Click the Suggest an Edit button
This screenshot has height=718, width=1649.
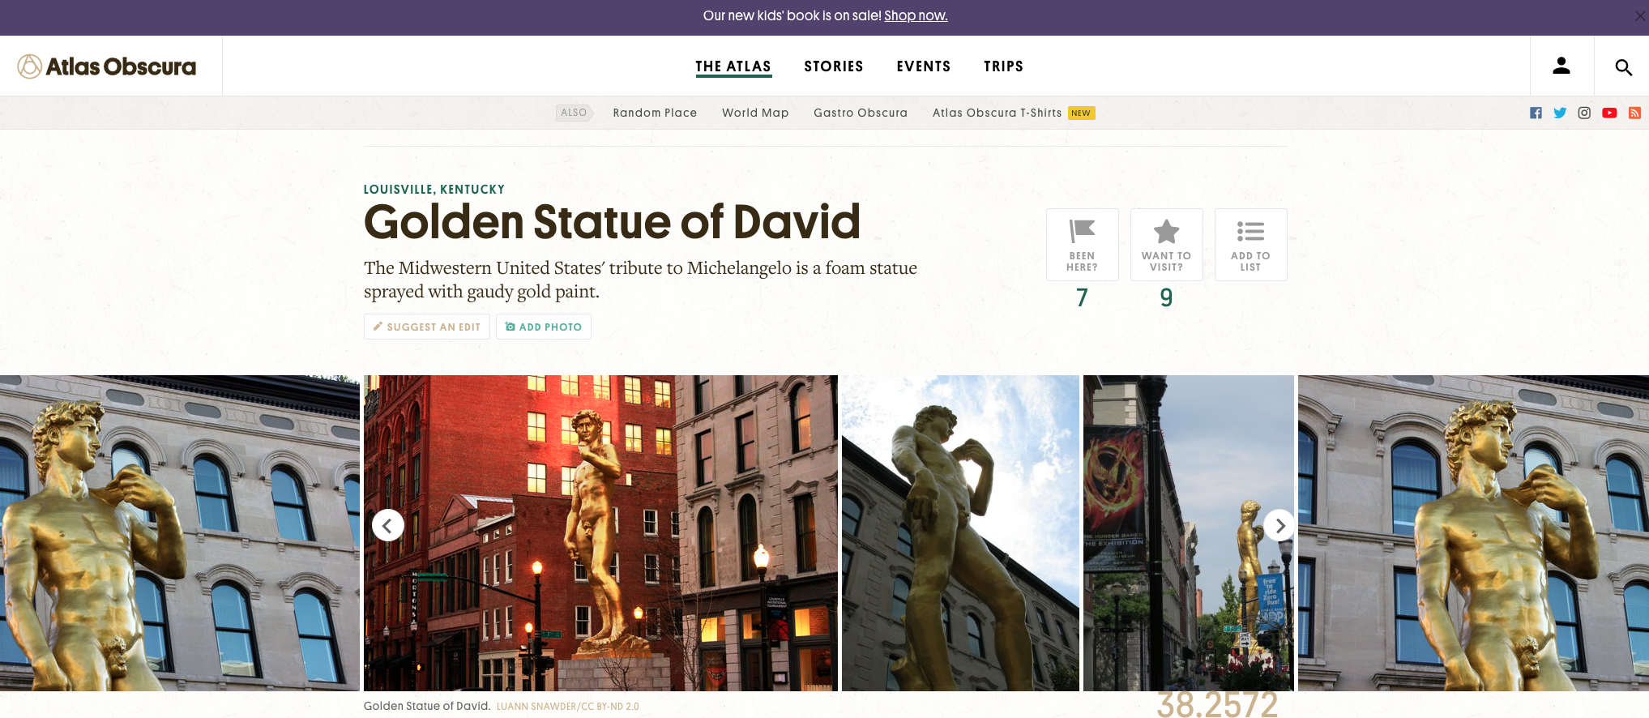[x=427, y=327]
